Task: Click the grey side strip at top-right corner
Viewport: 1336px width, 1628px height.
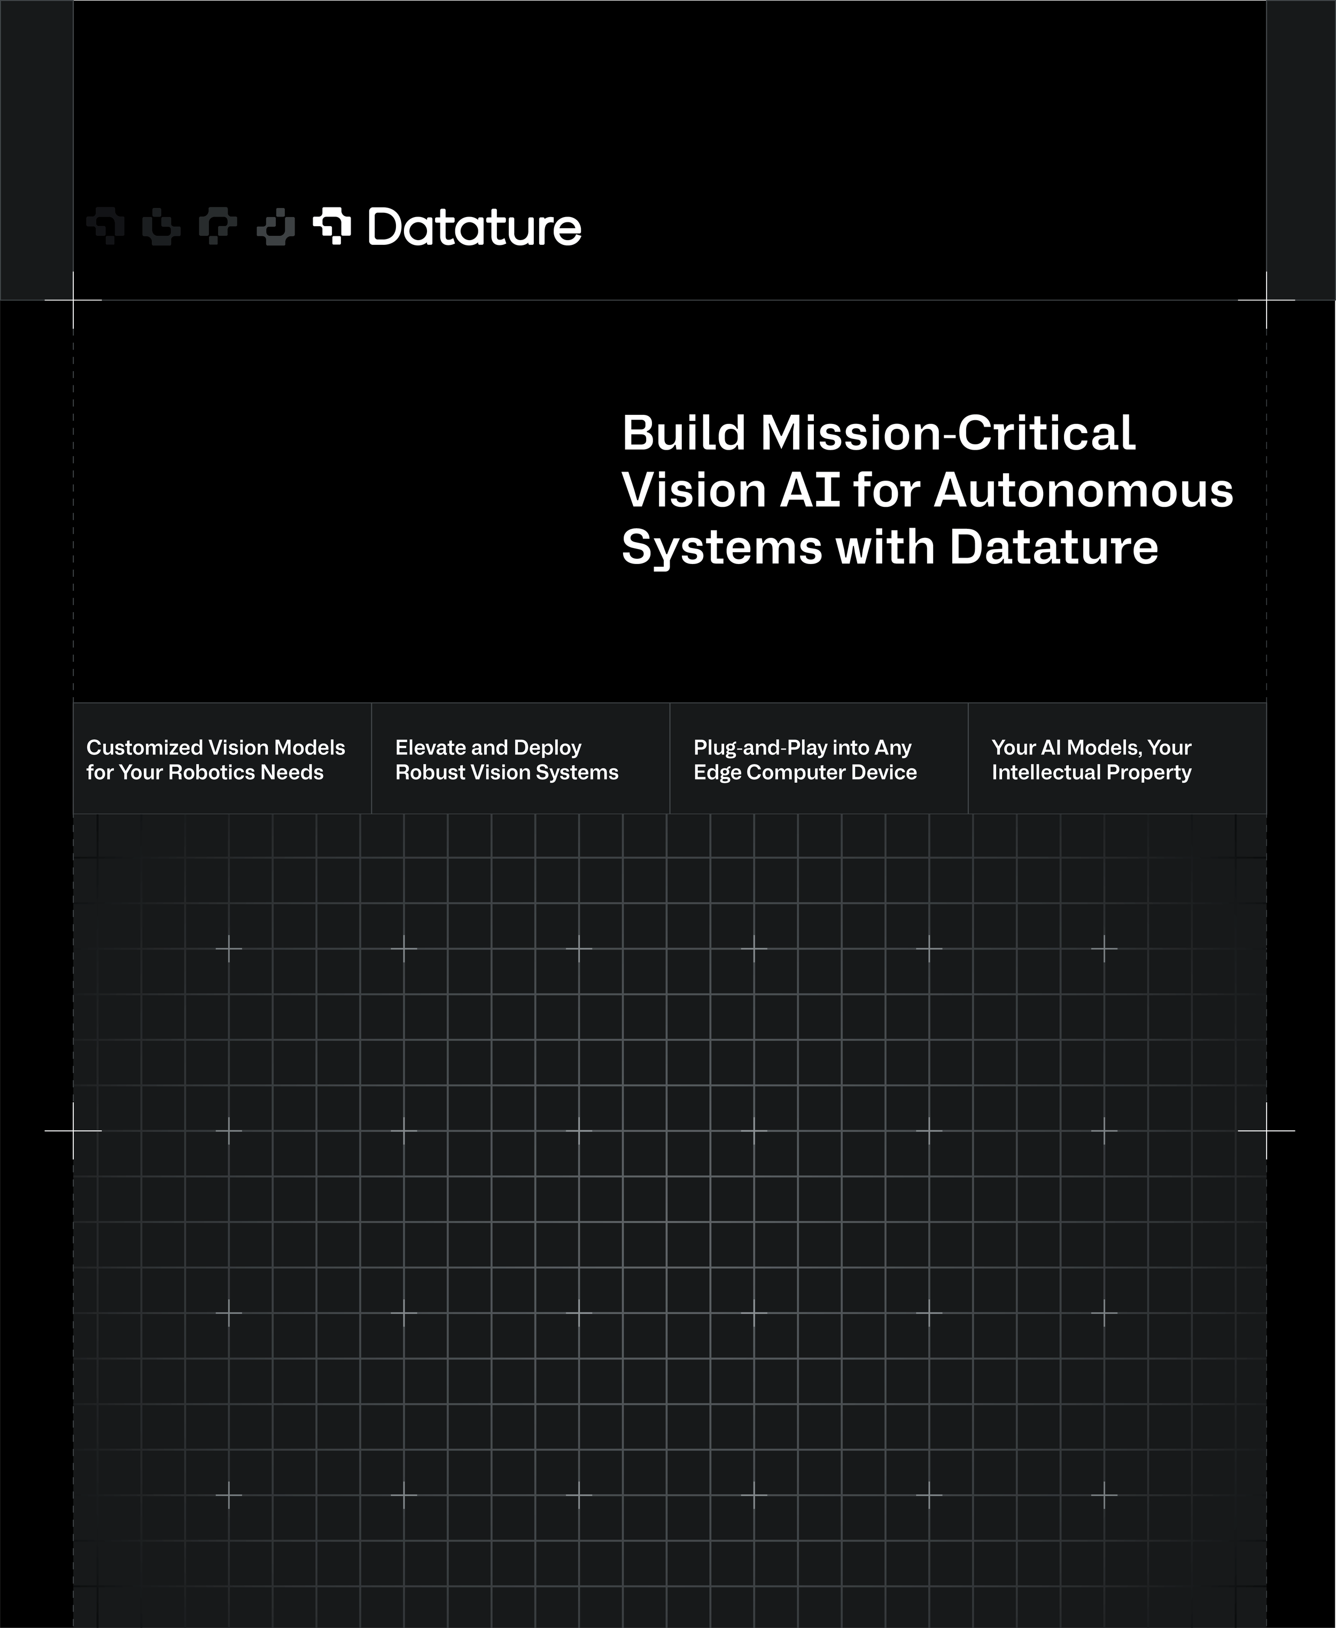Action: click(x=1301, y=150)
